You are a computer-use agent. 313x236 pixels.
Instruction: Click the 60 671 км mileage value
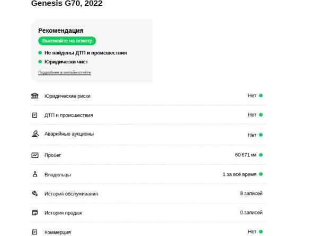click(246, 155)
